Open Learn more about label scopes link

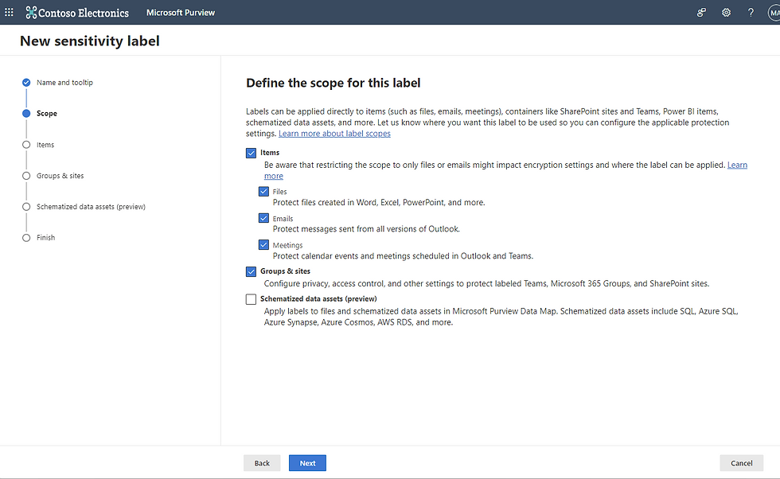pyautogui.click(x=334, y=134)
